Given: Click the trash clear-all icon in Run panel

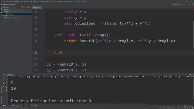Looking at the screenshot, I should click(x=7, y=91).
